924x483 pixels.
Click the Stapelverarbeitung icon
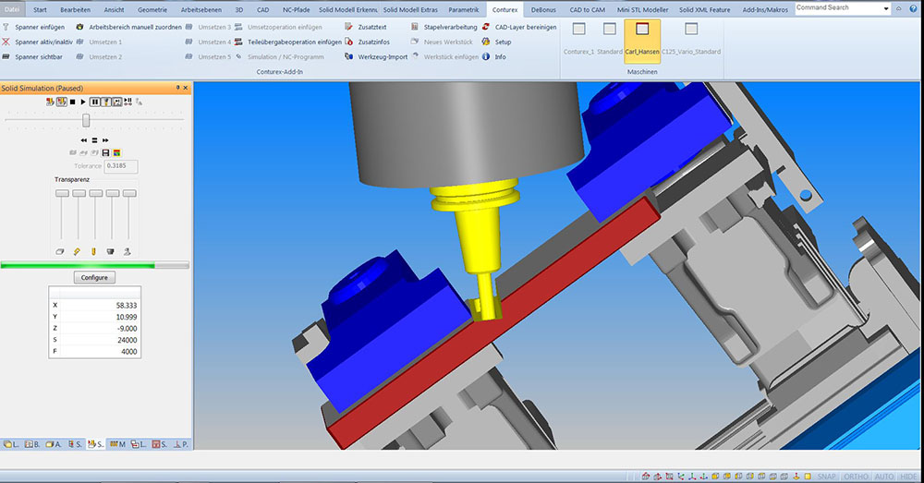point(415,28)
